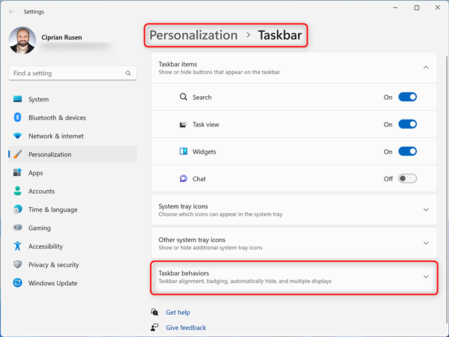Turn off the Search taskbar toggle
Screen dimensions: 449x337
[x=407, y=97]
